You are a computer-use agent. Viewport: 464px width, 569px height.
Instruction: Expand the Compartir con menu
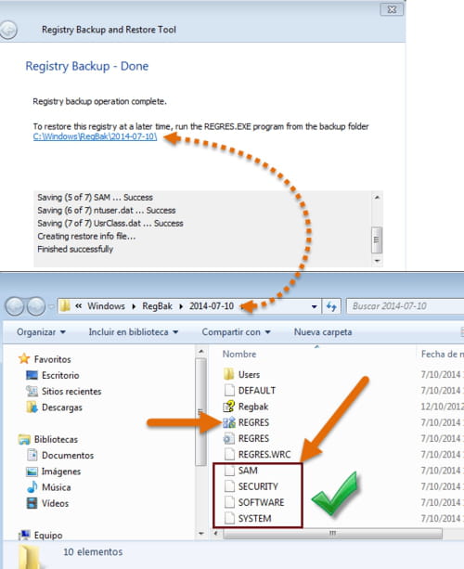[x=236, y=332]
